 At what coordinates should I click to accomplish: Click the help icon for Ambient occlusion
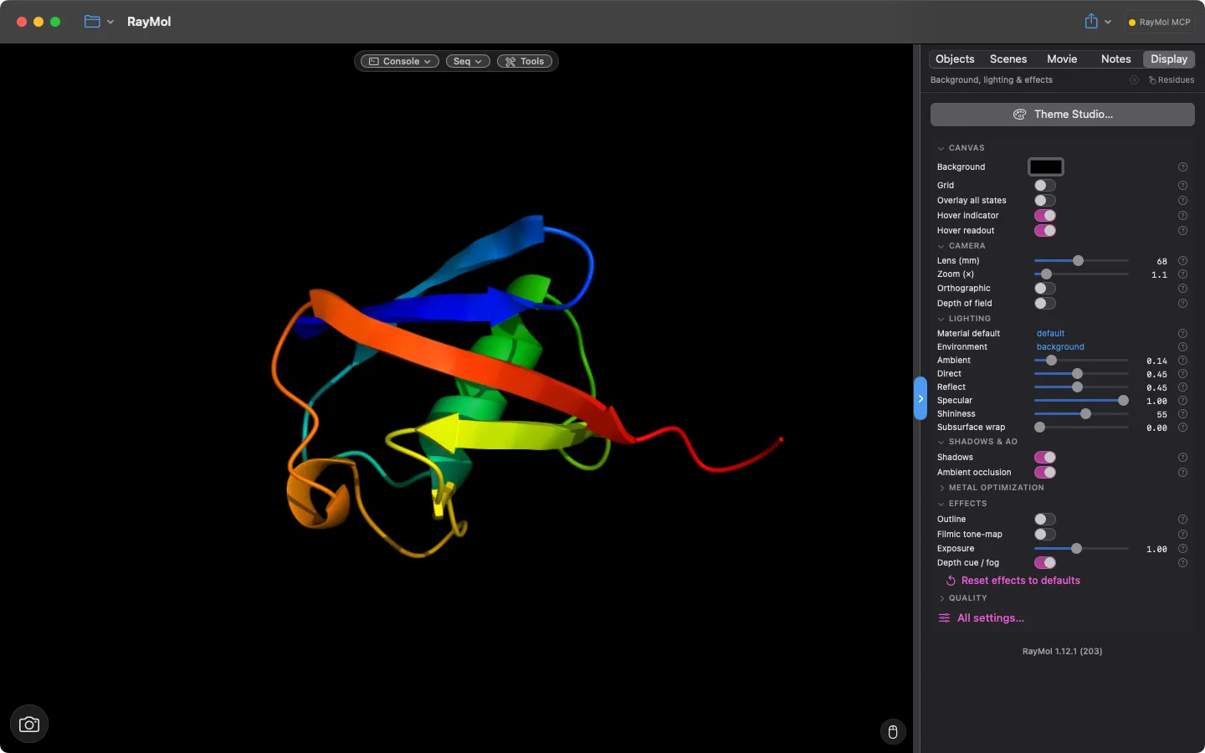1182,473
